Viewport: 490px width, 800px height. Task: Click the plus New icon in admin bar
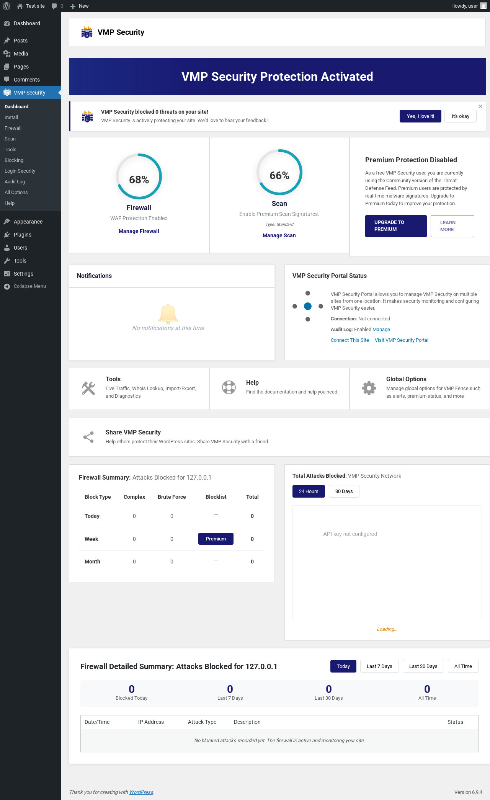(73, 6)
